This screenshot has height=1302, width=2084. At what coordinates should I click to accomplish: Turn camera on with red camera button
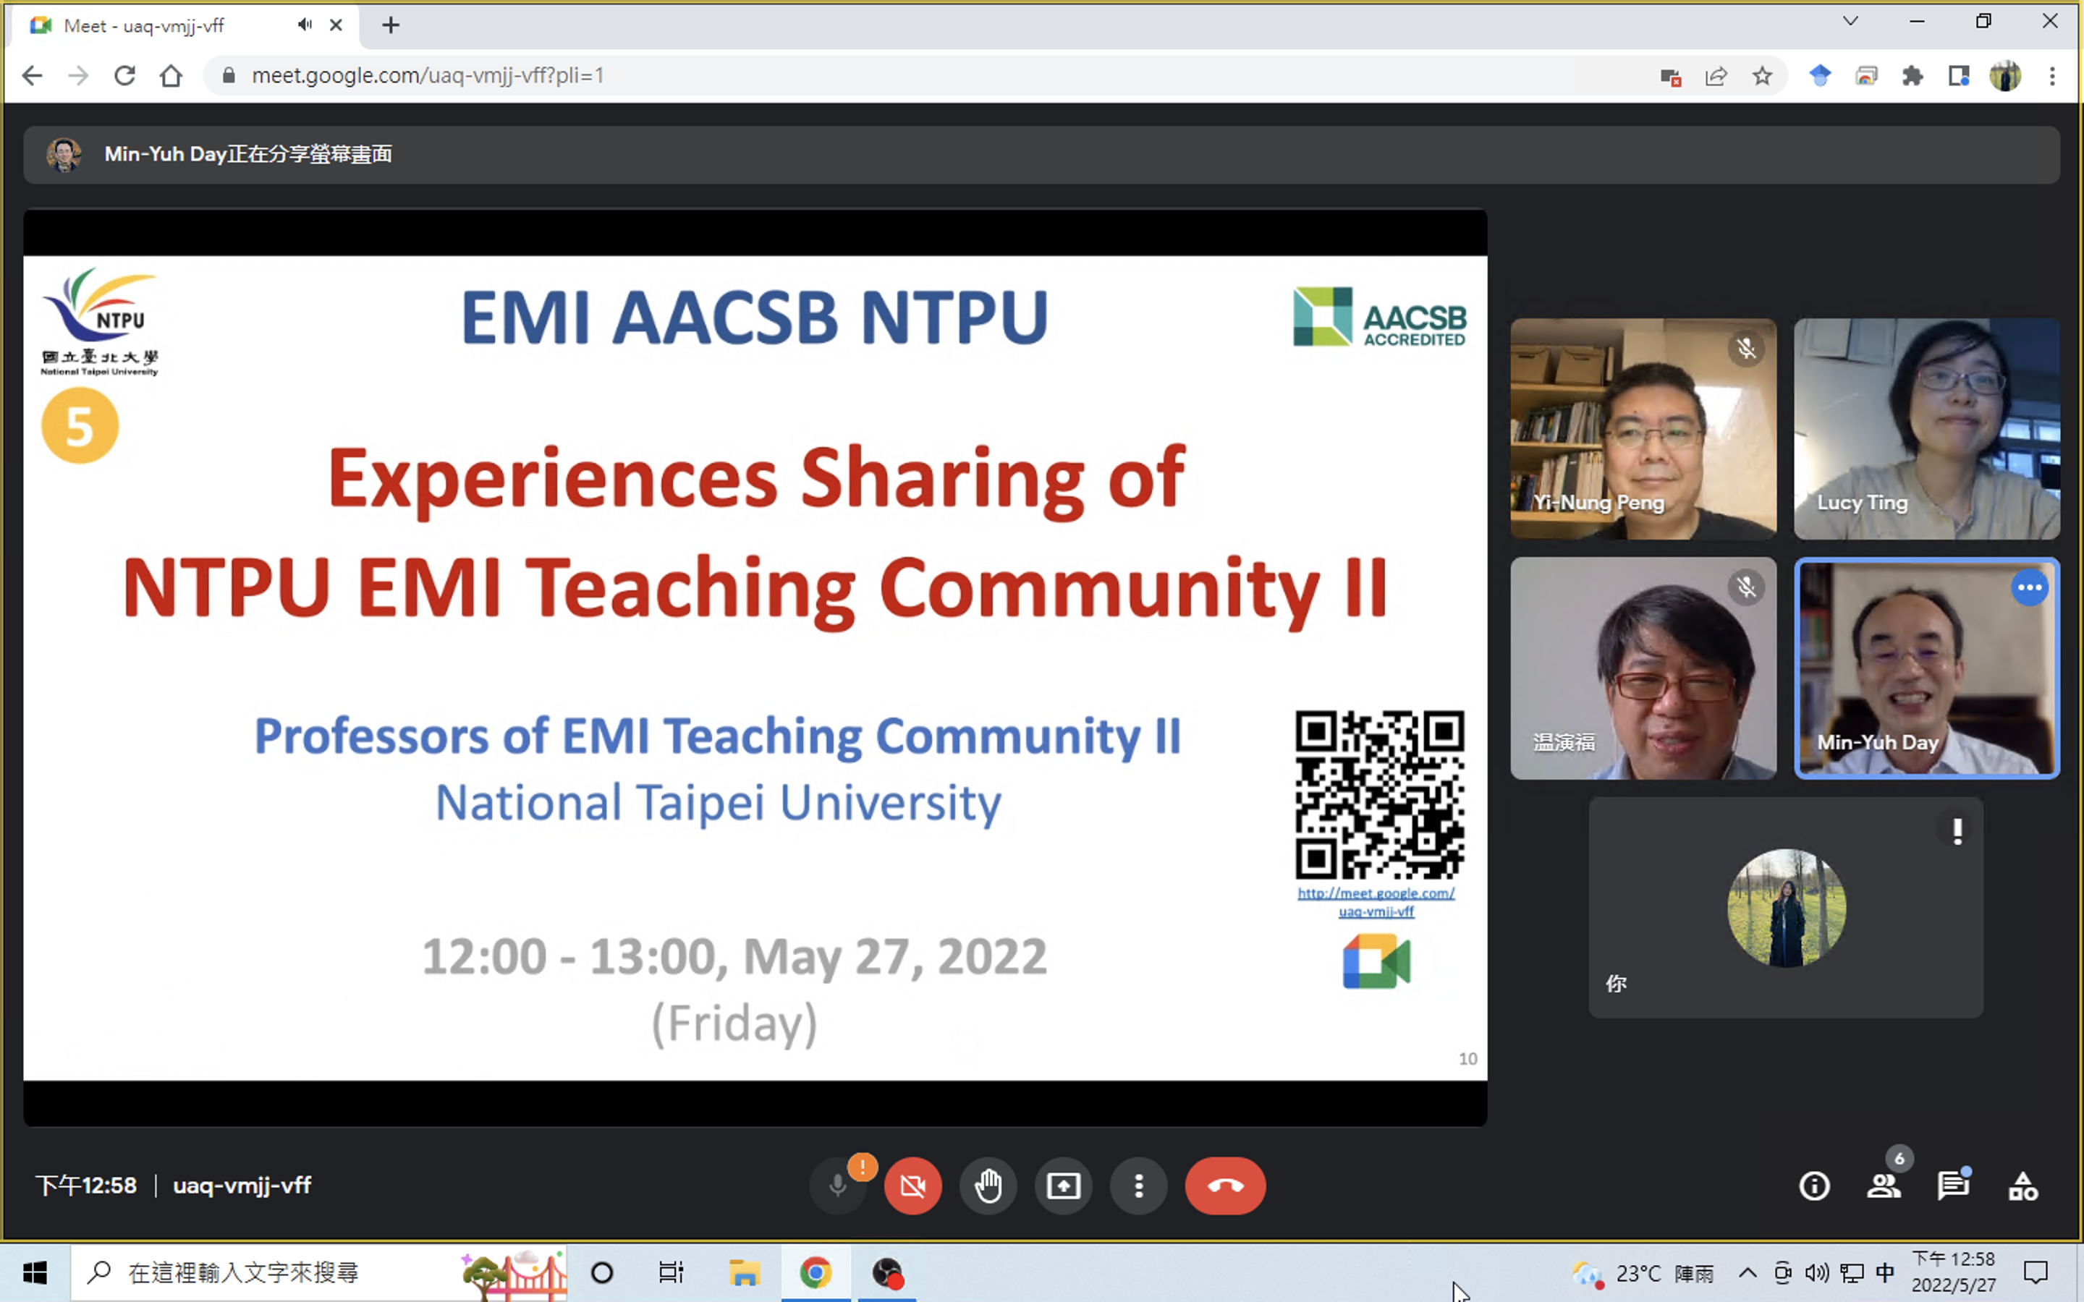point(912,1186)
